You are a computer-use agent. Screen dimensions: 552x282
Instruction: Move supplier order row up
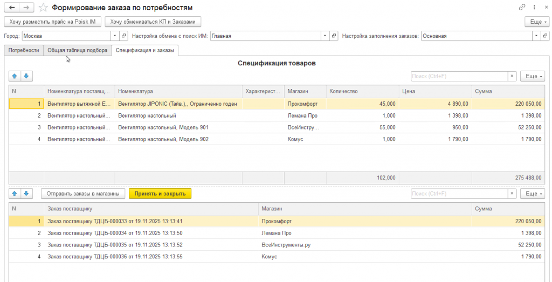point(15,193)
